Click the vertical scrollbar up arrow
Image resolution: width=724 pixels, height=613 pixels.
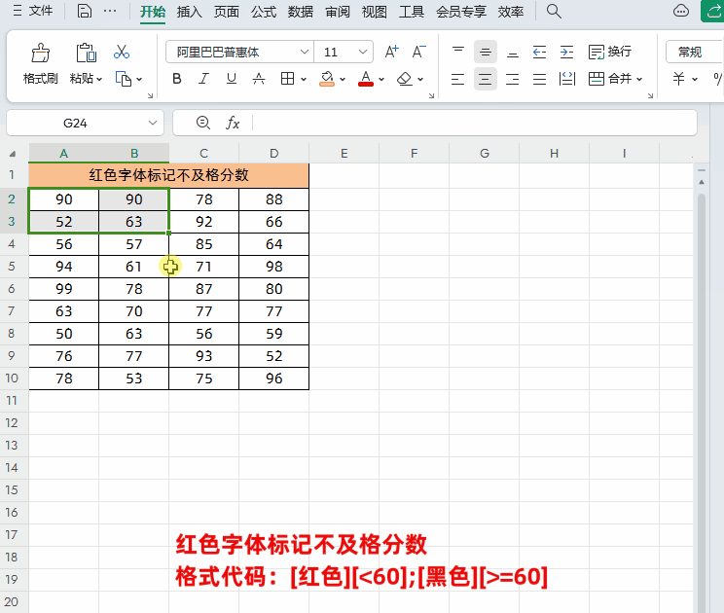[702, 182]
